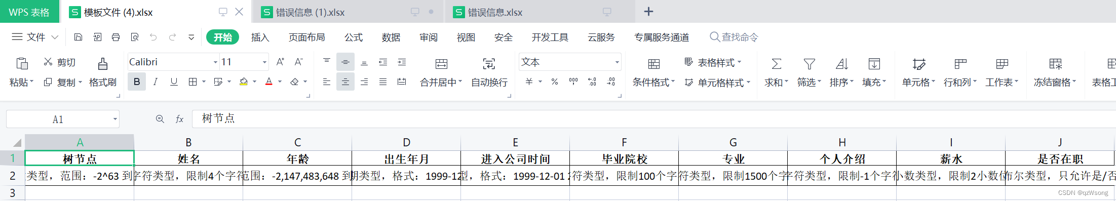Click the cut (剪切) scissors button
1116x201 pixels.
[x=59, y=62]
